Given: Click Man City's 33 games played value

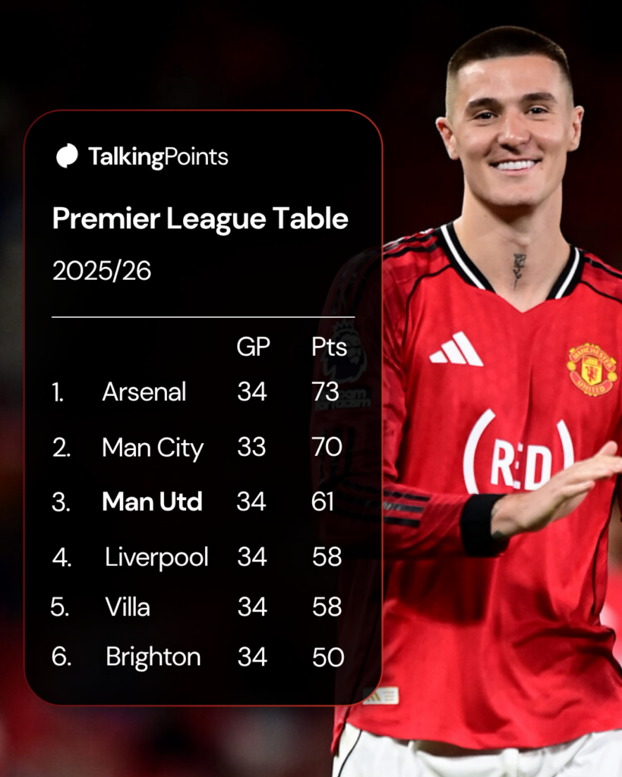Looking at the screenshot, I should click(x=252, y=448).
